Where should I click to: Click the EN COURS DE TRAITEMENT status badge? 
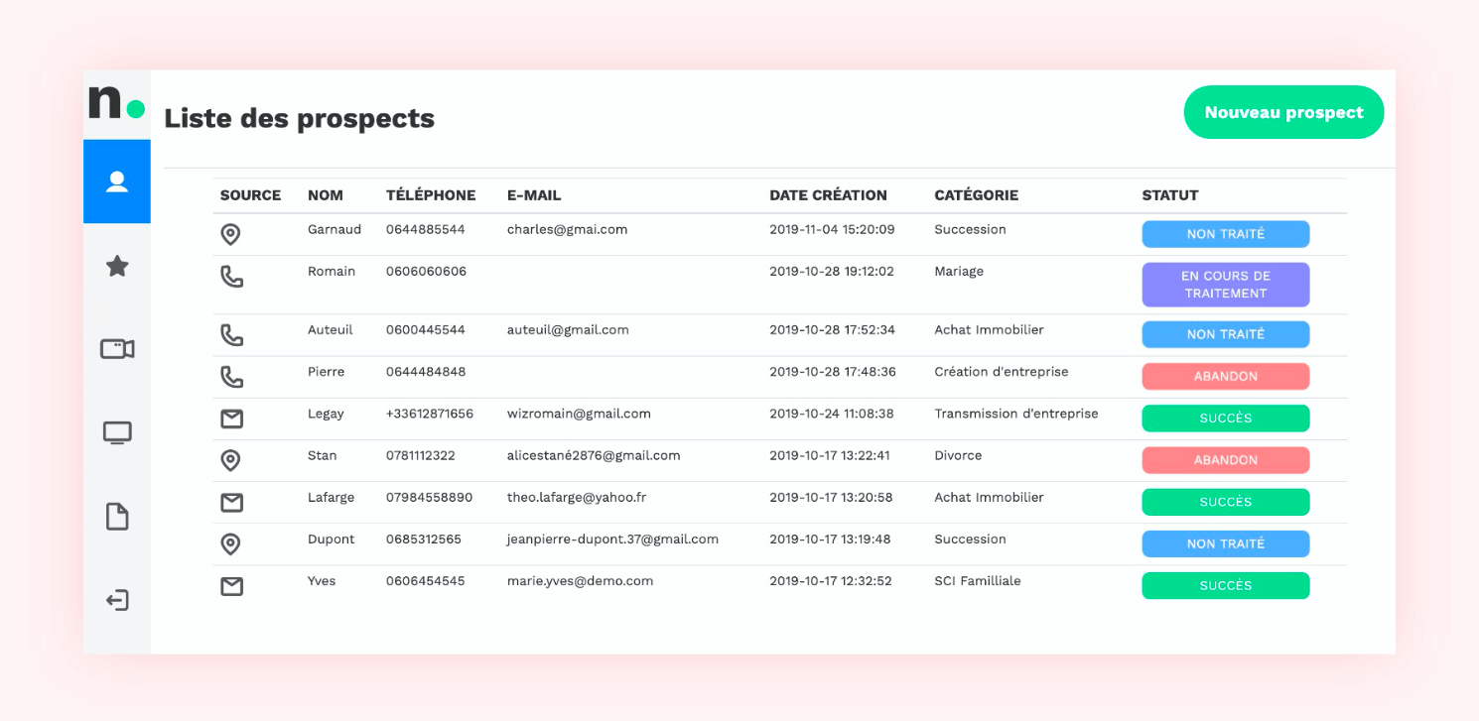pyautogui.click(x=1226, y=285)
